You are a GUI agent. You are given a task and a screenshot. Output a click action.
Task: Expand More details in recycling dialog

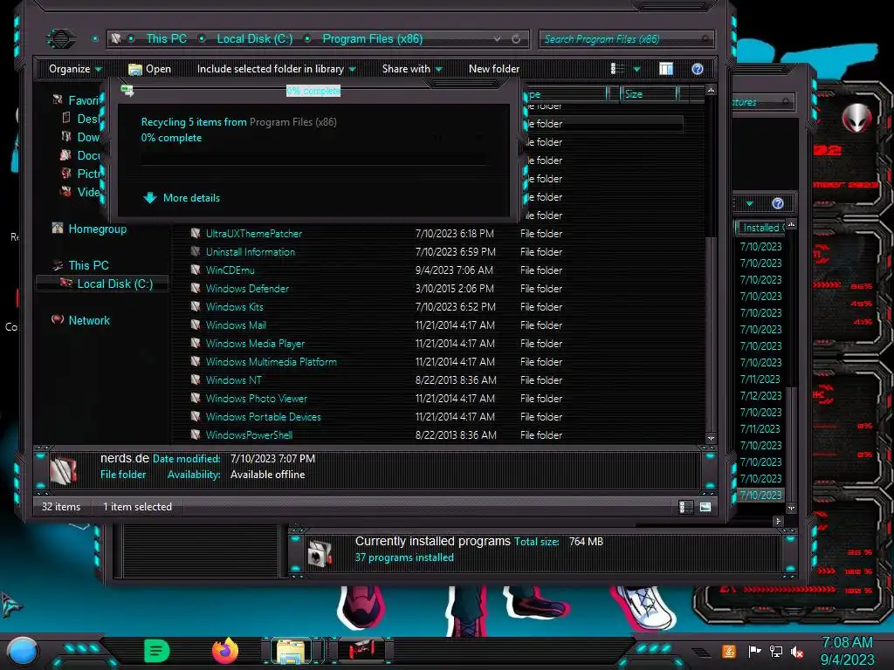[182, 198]
